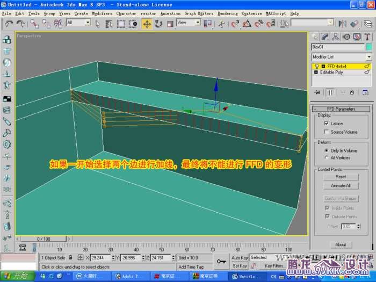Click the Align tool icon

point(354,24)
